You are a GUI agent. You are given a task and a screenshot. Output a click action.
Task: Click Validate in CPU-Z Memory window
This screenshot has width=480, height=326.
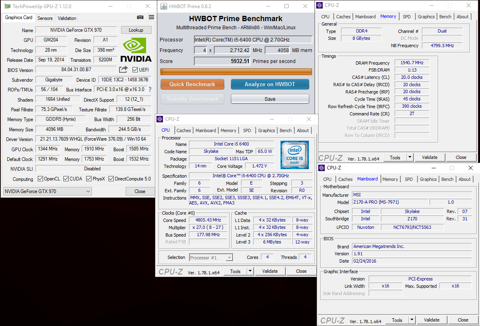(x=430, y=157)
